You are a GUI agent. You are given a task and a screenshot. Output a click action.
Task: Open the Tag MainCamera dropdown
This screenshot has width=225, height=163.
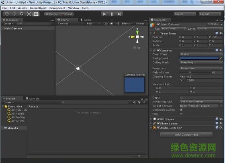(174, 29)
